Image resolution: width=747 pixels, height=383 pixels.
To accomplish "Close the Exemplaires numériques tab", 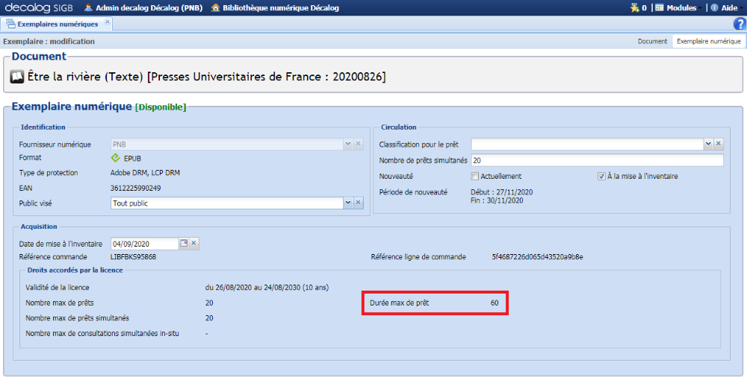I will tap(107, 23).
